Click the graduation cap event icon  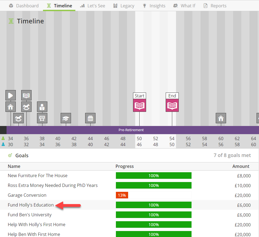tap(66, 118)
